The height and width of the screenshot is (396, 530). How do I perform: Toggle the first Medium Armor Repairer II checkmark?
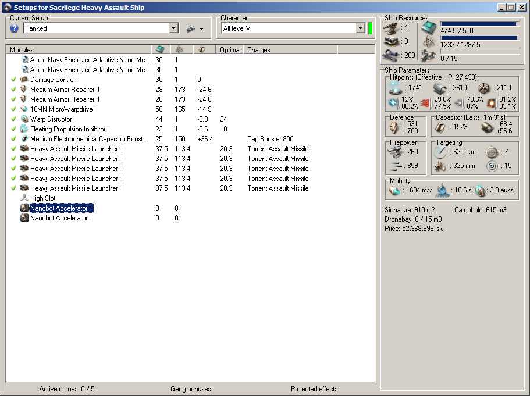(13, 89)
